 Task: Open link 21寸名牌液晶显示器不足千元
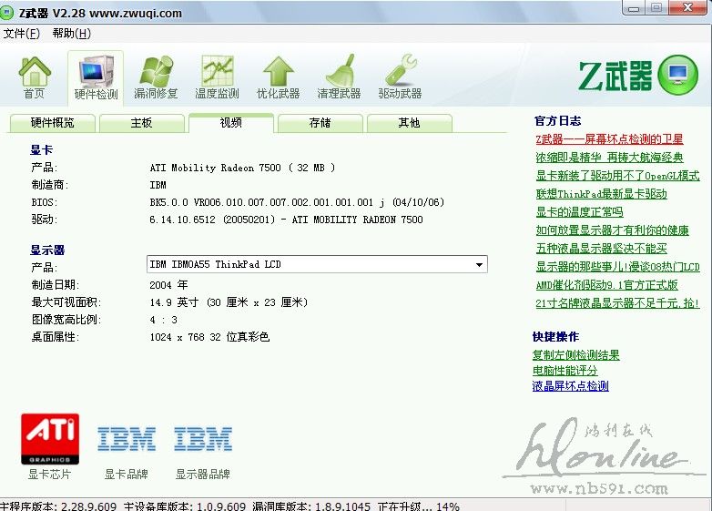[x=617, y=303]
